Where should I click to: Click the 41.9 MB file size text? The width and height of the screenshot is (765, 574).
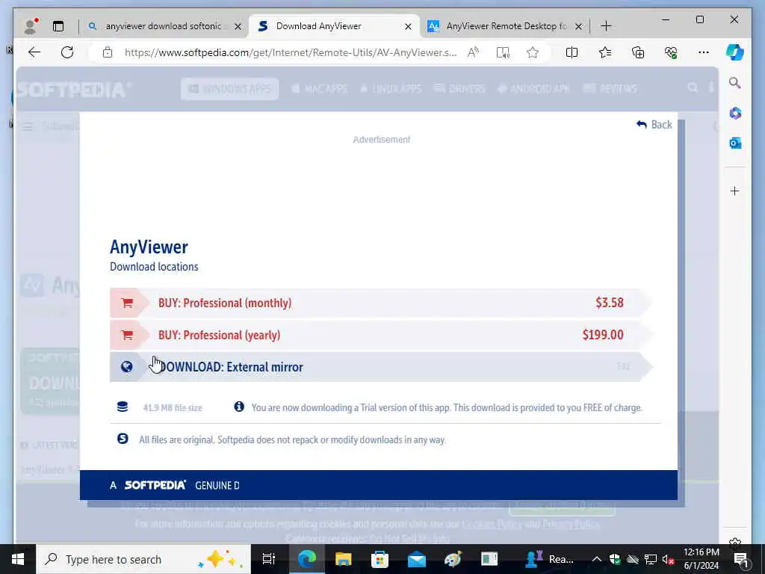(173, 407)
